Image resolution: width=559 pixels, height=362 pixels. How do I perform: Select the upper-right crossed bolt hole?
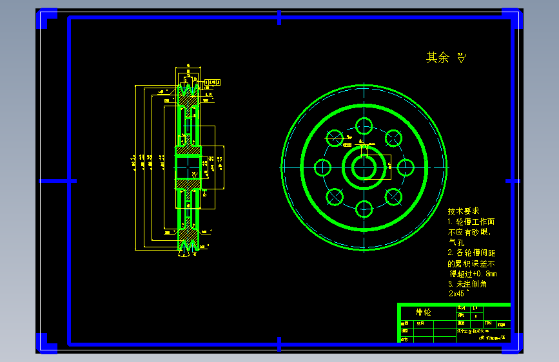tap(393, 138)
